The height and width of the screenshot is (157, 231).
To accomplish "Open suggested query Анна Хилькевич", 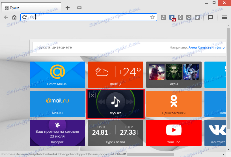I will point(207,47).
